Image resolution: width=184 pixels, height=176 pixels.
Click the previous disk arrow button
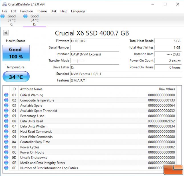[6, 33]
